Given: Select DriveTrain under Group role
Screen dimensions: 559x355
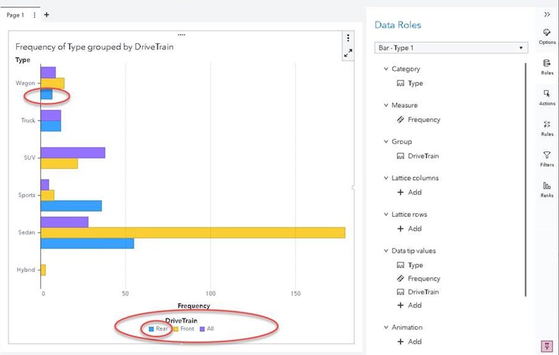Looking at the screenshot, I should pyautogui.click(x=423, y=156).
